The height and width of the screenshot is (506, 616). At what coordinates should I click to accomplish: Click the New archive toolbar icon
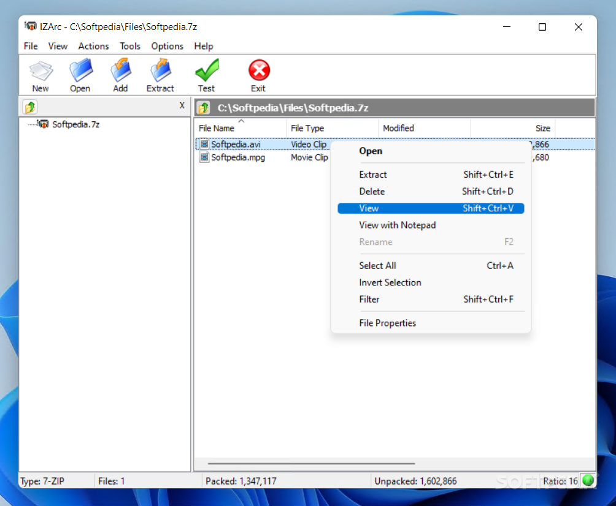click(x=40, y=71)
